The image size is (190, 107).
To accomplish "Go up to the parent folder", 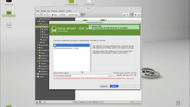I will pyautogui.click(x=45, y=15).
